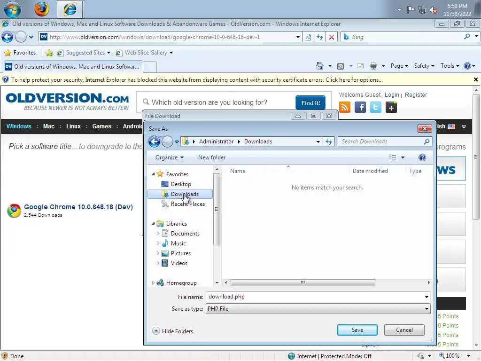Click the Old versions browser tab
Viewport: 481px width, 361px height.
coord(72,67)
